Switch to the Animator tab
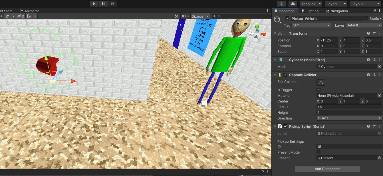This screenshot has height=176, width=383. 29,11
